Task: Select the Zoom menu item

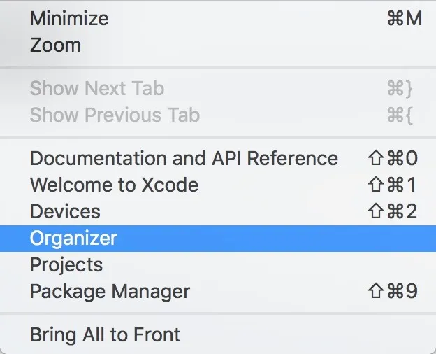Action: (x=55, y=45)
